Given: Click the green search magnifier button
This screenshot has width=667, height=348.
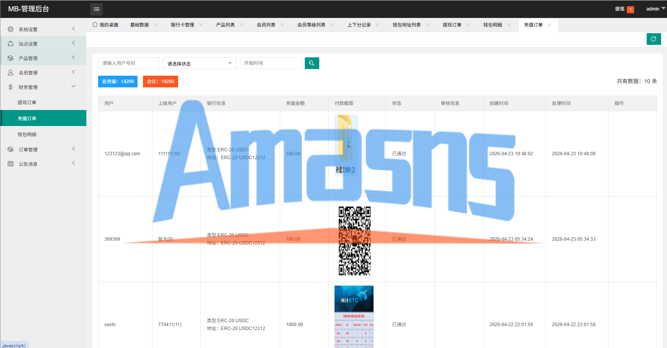Looking at the screenshot, I should point(312,63).
